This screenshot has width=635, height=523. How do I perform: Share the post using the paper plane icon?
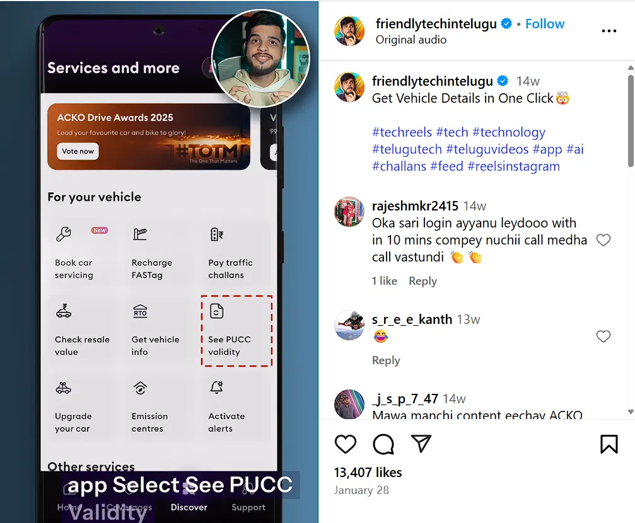[421, 444]
